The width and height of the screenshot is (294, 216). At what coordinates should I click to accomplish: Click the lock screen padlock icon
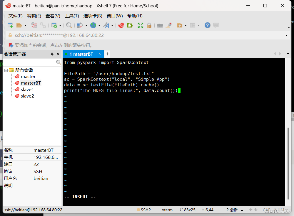click(x=149, y=25)
